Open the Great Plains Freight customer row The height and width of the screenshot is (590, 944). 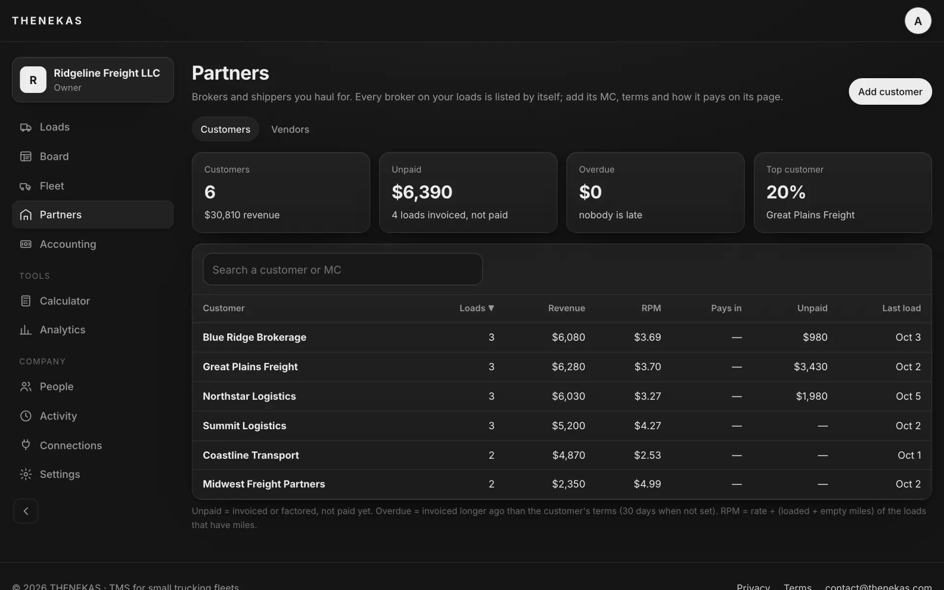tap(561, 367)
